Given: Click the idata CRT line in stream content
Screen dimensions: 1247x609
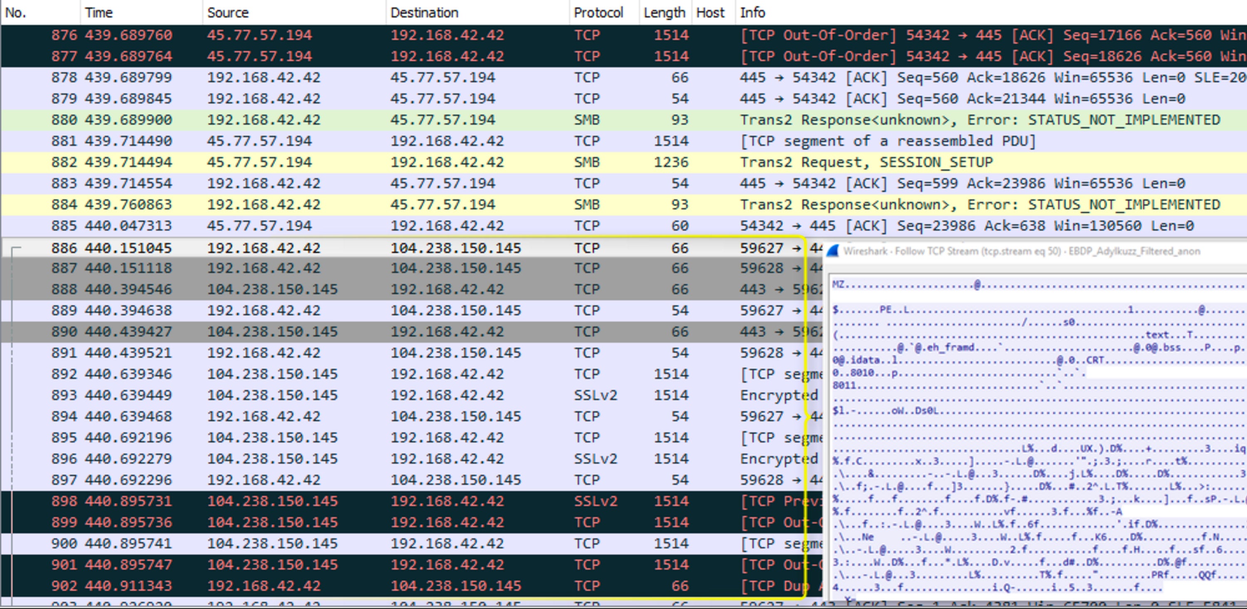Looking at the screenshot, I should click(1039, 360).
